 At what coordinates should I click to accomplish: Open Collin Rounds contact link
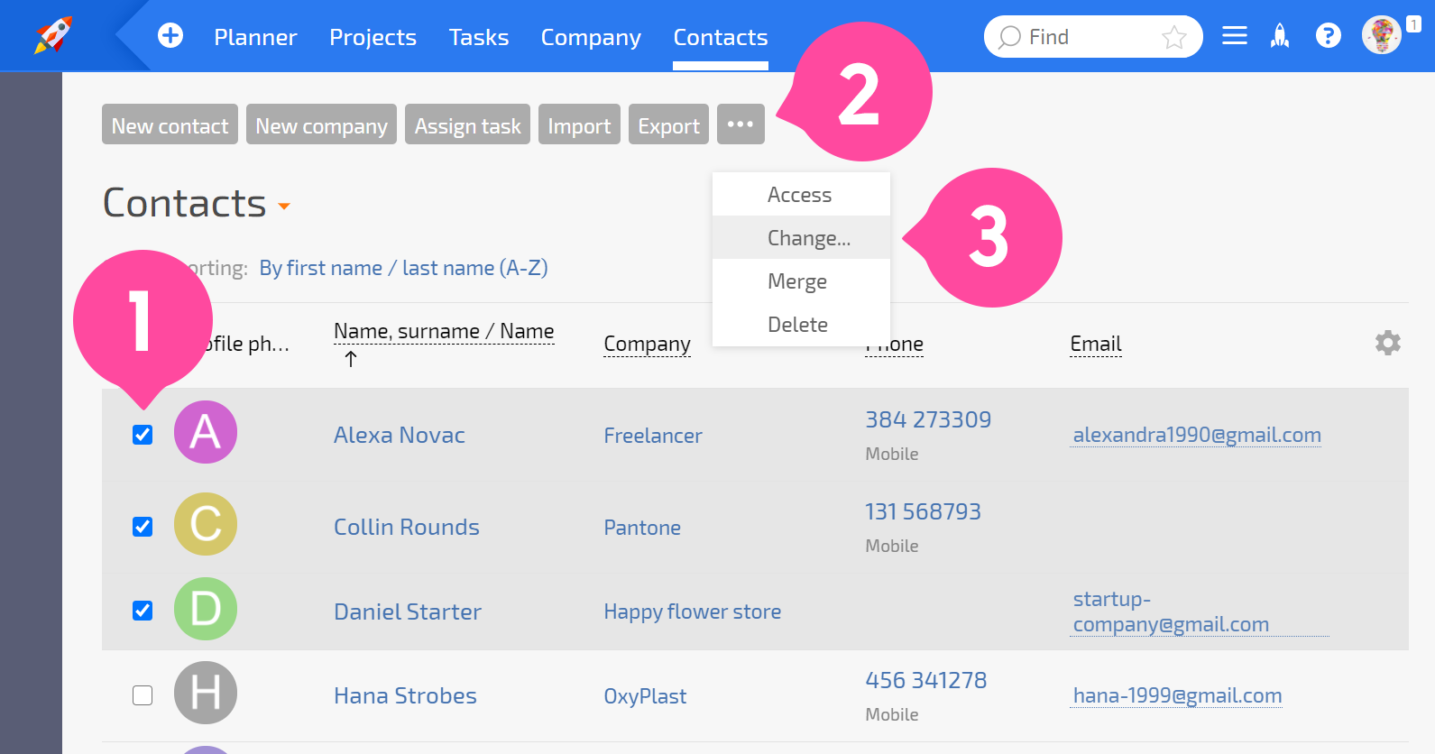[x=407, y=527]
